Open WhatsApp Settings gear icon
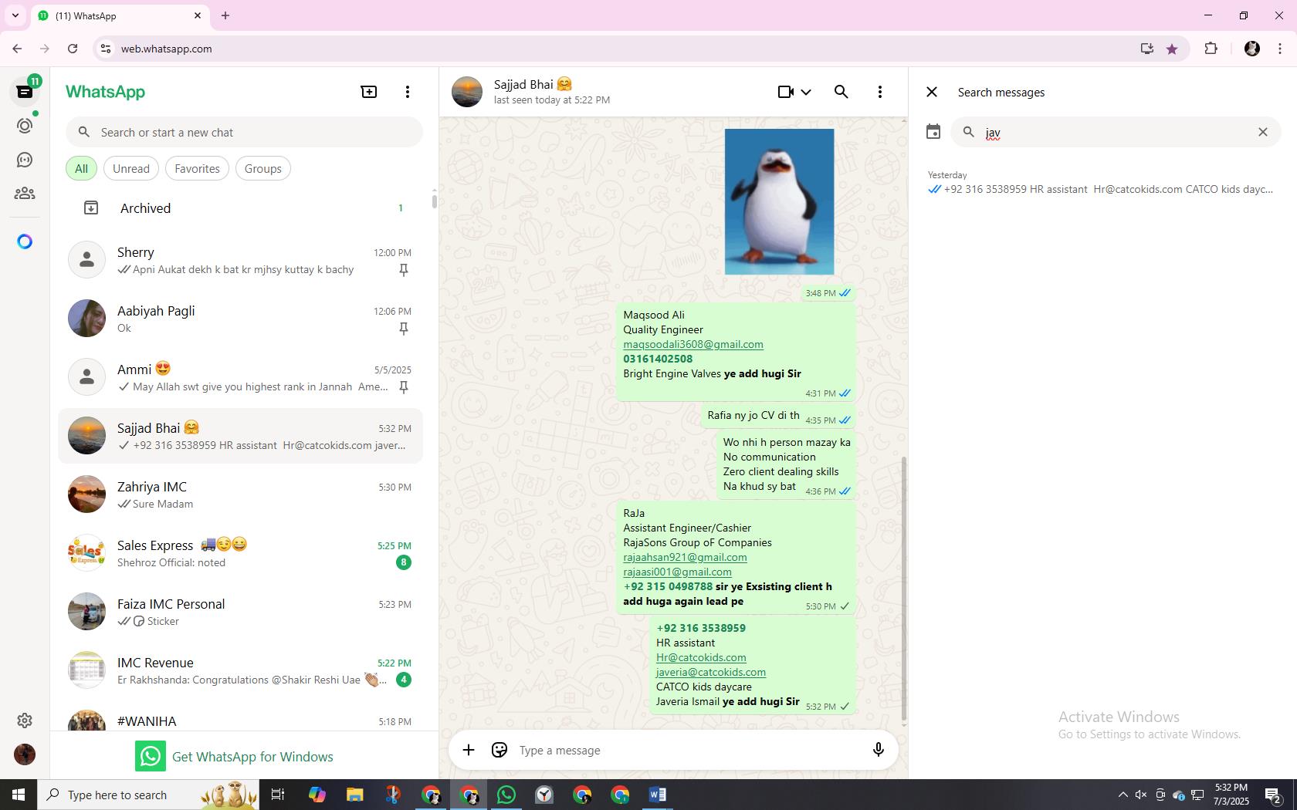1297x810 pixels. (25, 721)
